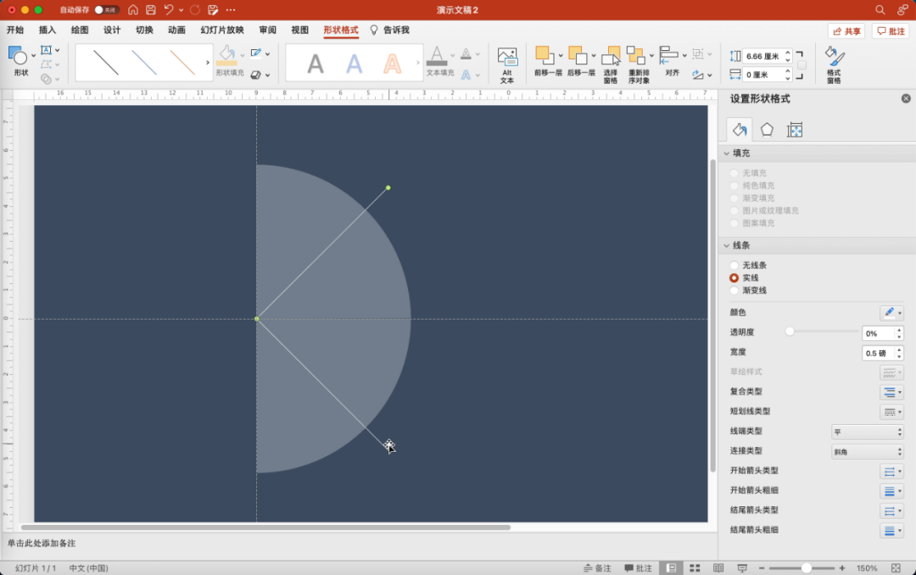Open the Compound type dropdown
This screenshot has height=575, width=916.
pos(892,392)
